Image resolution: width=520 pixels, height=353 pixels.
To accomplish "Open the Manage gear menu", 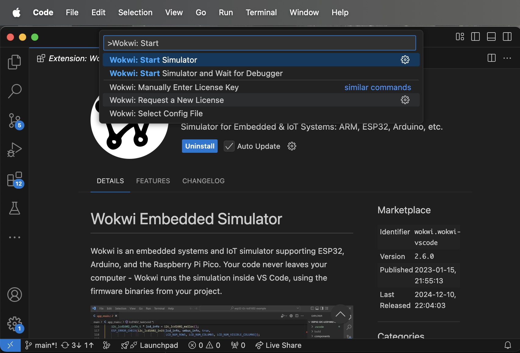I will point(15,324).
